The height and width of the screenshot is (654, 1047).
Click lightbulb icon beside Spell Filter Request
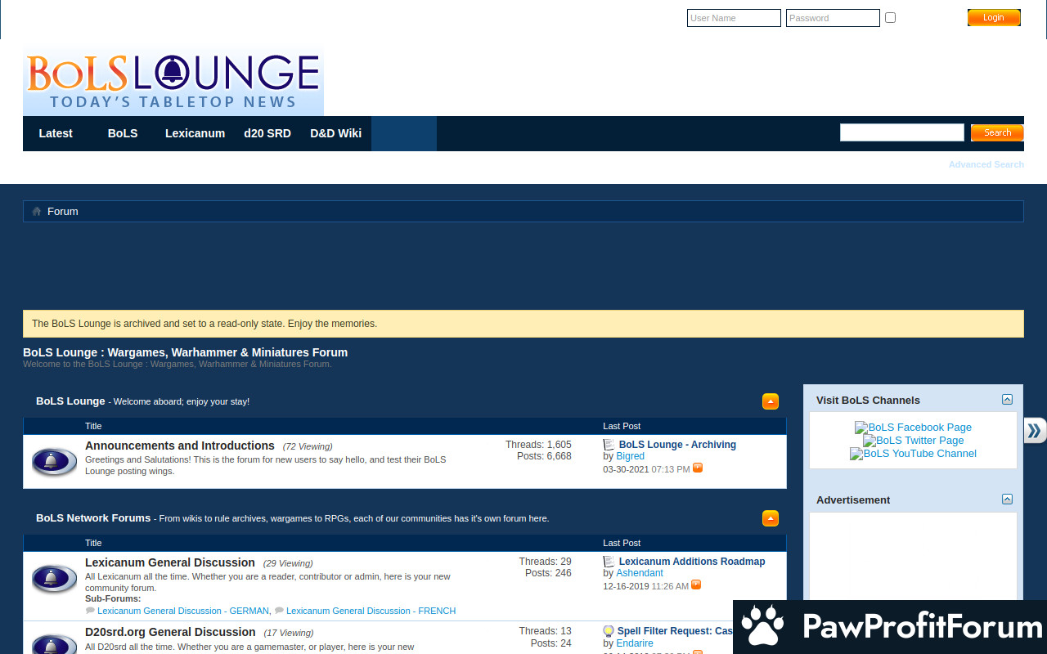(609, 631)
